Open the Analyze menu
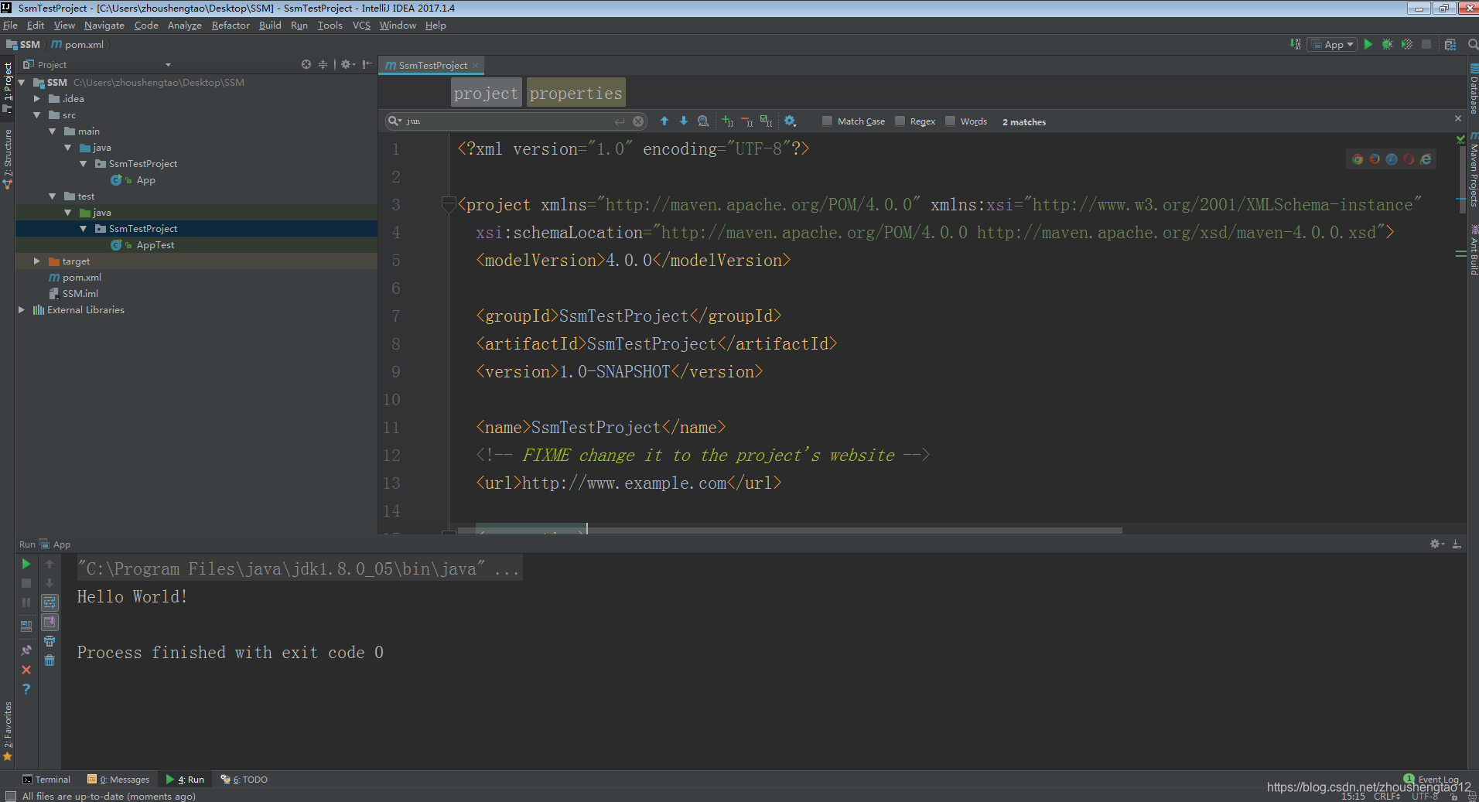The height and width of the screenshot is (802, 1479). 184,26
